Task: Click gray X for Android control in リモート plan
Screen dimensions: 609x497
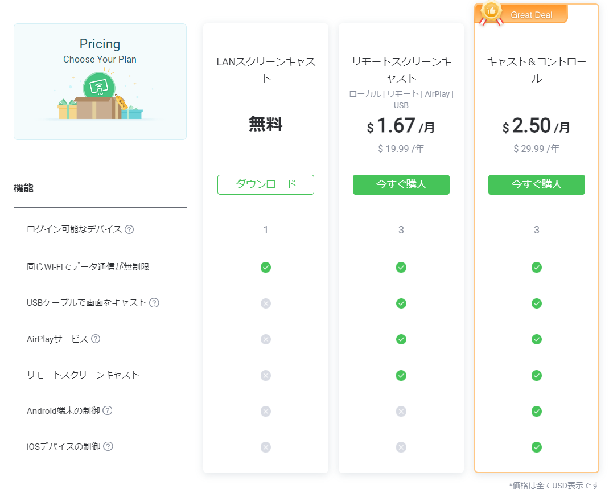Action: pyautogui.click(x=401, y=411)
